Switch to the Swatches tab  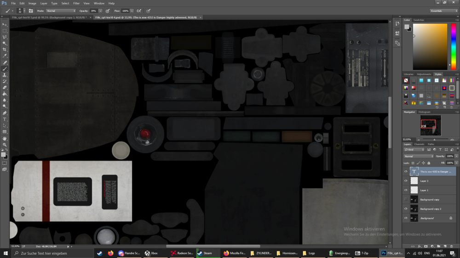point(419,20)
